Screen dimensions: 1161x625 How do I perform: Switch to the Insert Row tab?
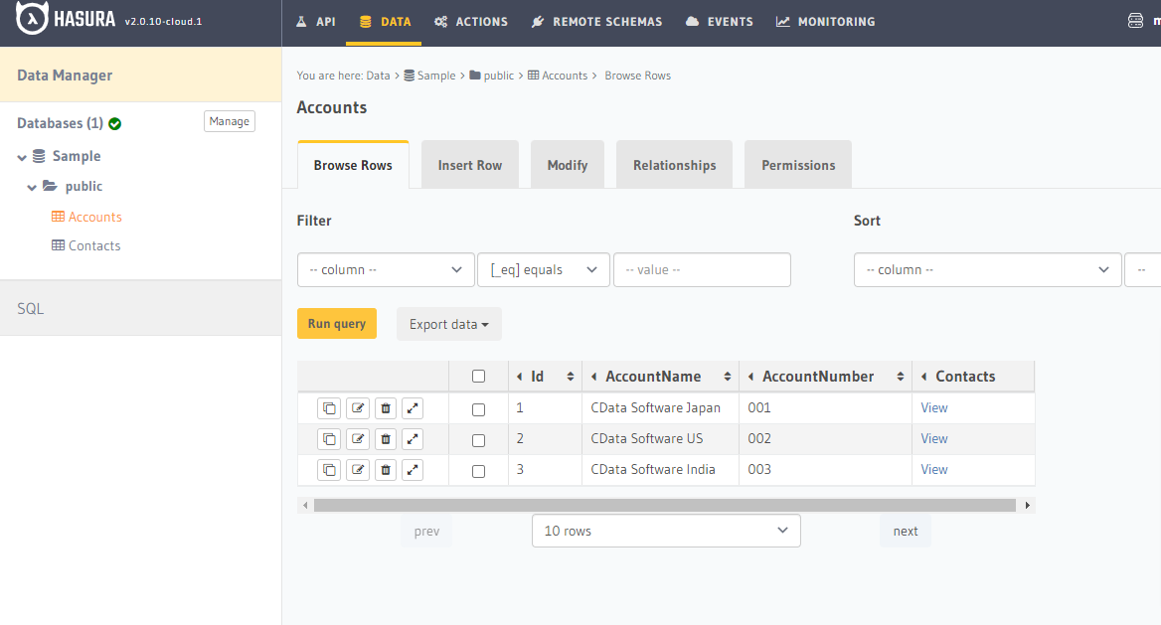(x=469, y=165)
